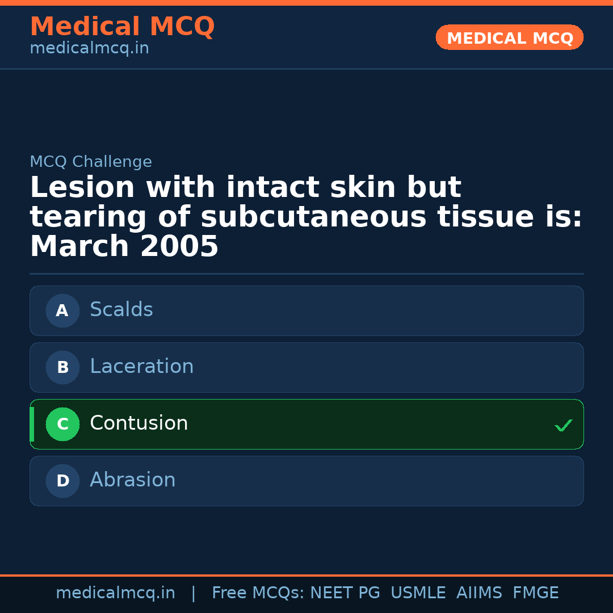Screen dimensions: 613x613
Task: Click the green checkmark on Contusion
Action: [563, 425]
